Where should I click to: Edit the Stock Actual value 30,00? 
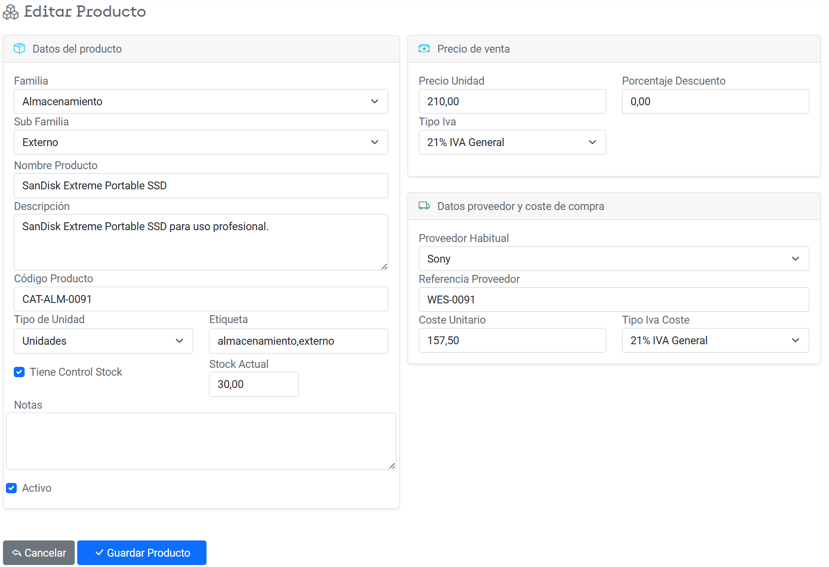coord(254,384)
